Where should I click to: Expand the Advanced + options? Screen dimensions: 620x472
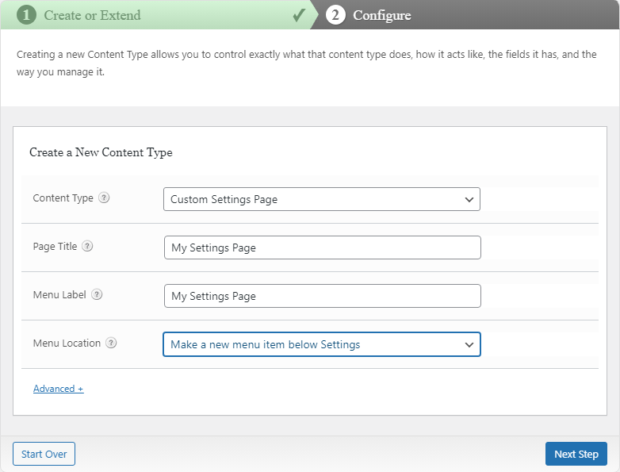tap(58, 389)
